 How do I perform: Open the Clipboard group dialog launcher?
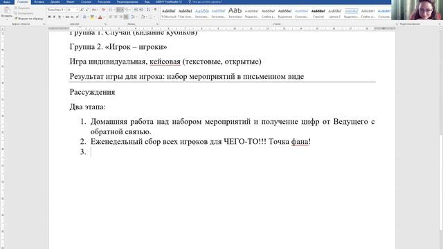(44, 24)
